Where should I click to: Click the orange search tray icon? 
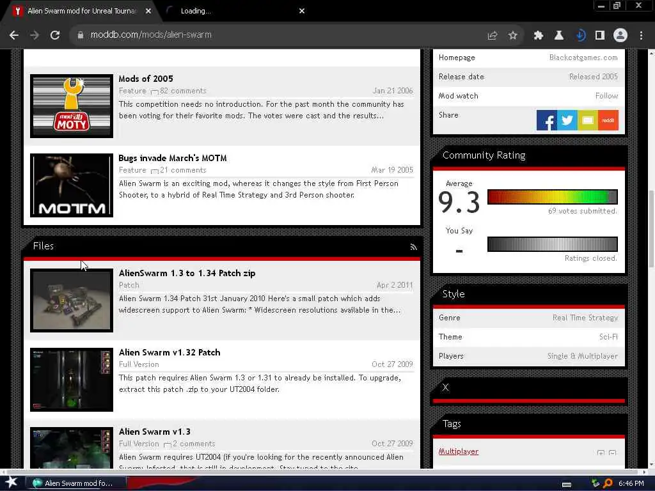tap(608, 483)
